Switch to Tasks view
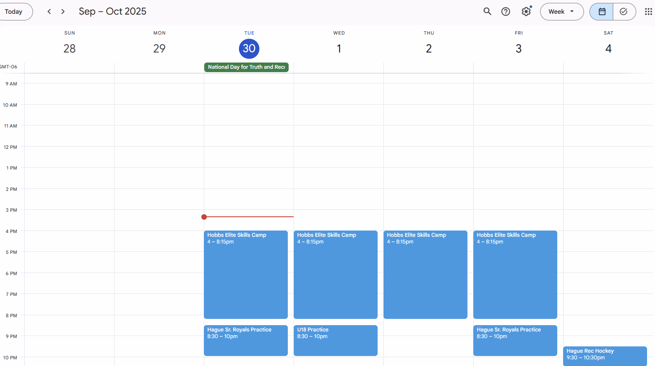655x366 pixels. 624,12
